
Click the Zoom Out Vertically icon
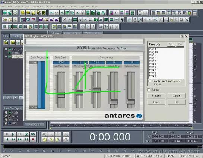[66, 139]
